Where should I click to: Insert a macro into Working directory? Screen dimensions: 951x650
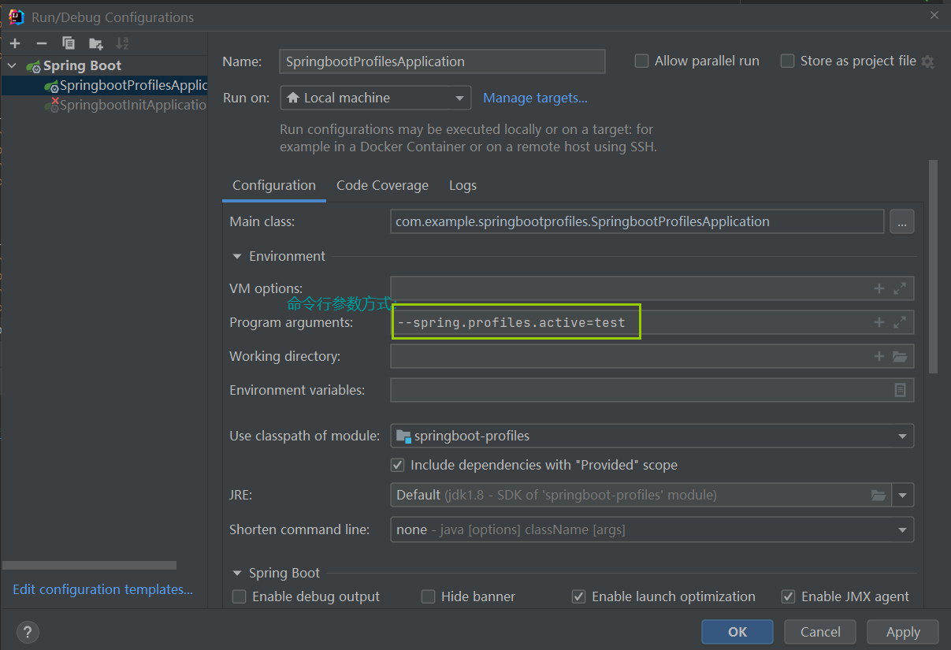click(x=879, y=356)
